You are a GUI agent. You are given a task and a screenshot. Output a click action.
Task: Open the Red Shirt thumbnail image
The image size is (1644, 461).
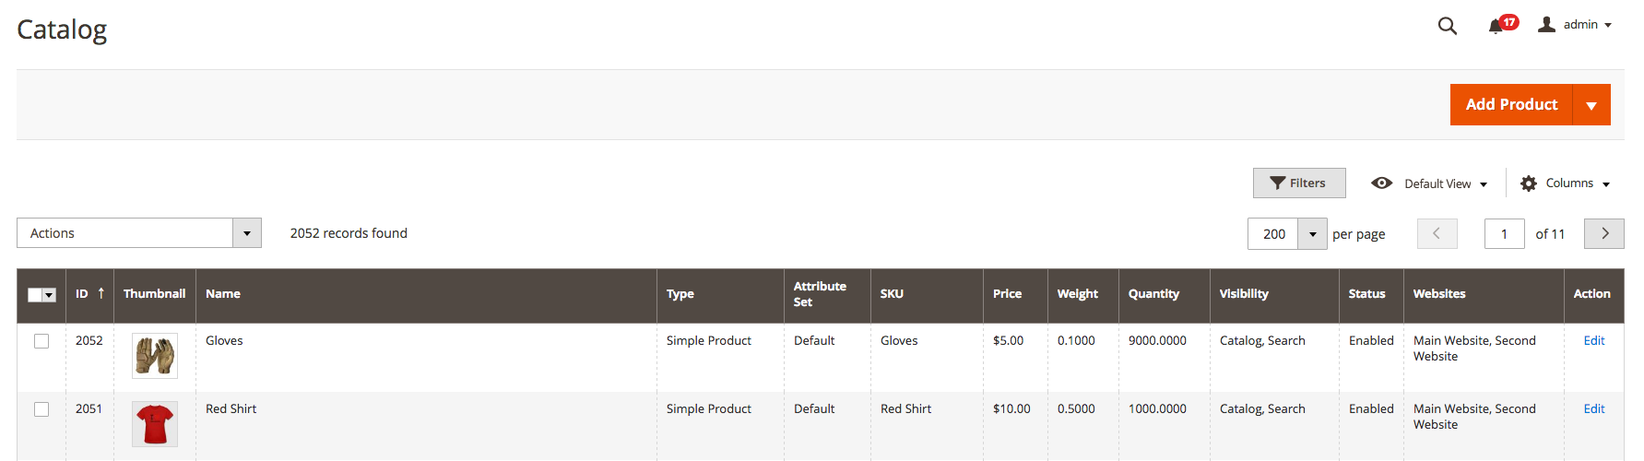point(155,424)
